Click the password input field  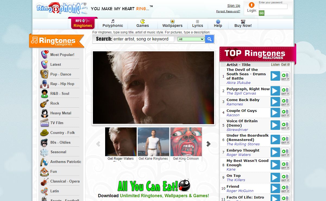coord(273,6)
